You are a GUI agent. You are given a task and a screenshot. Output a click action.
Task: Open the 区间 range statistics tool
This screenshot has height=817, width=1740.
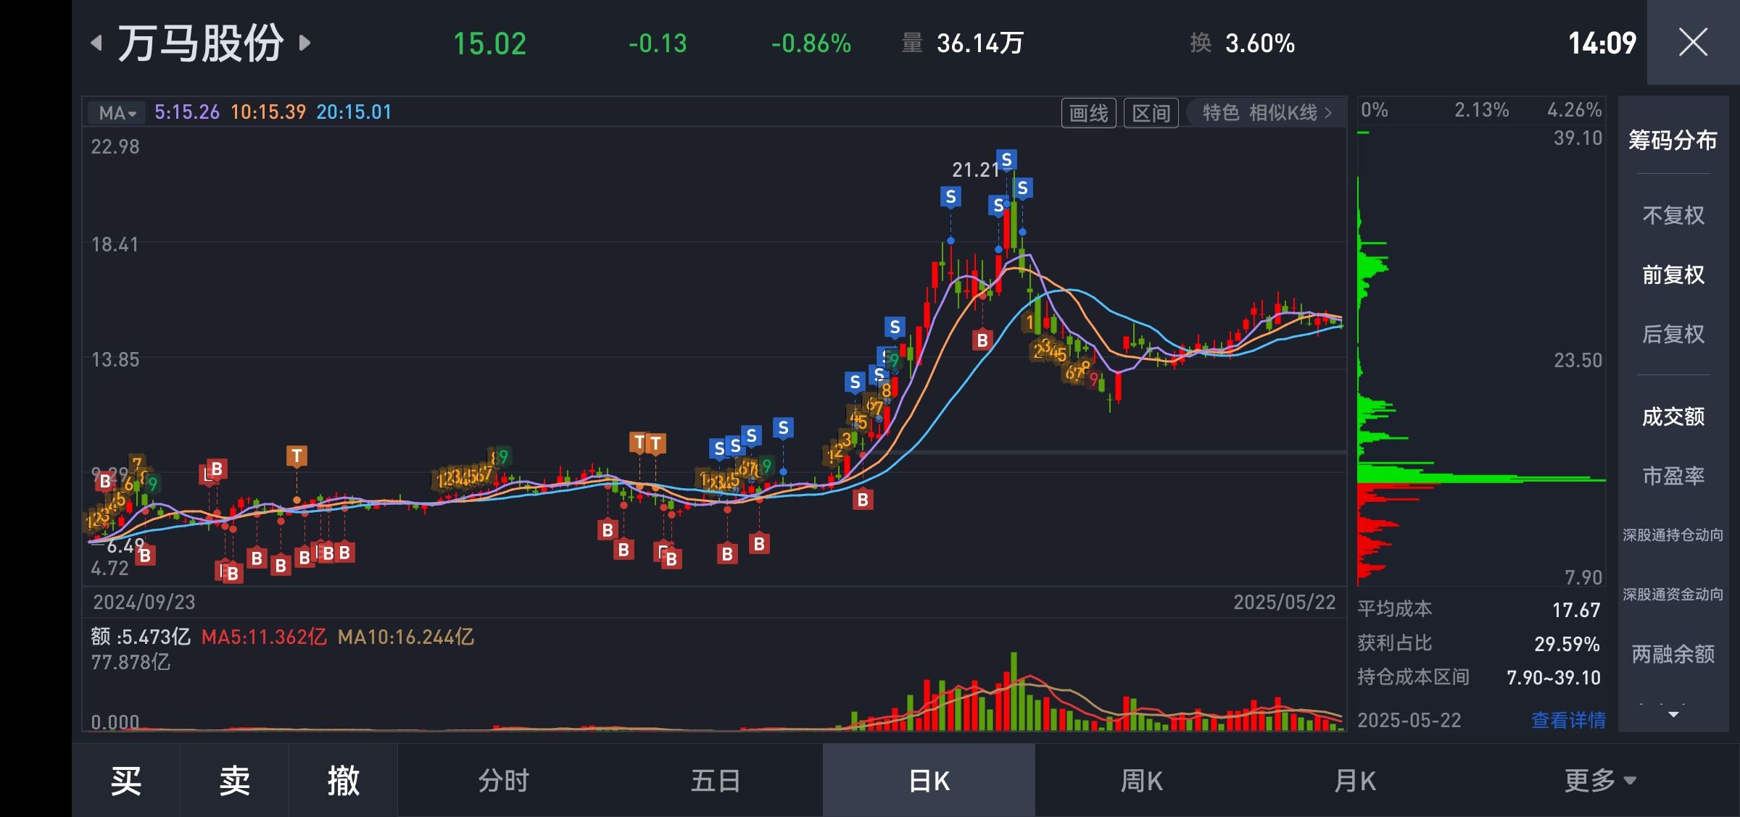[1151, 113]
